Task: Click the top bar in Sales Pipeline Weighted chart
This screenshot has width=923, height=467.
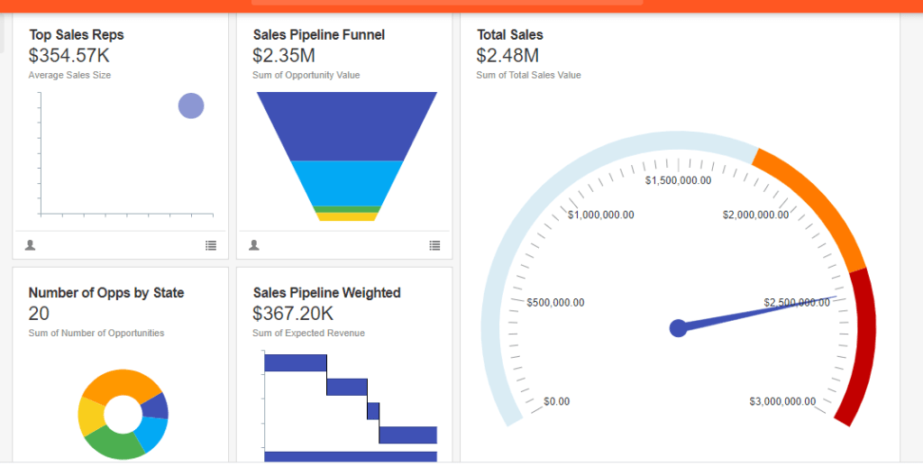Action: click(295, 362)
